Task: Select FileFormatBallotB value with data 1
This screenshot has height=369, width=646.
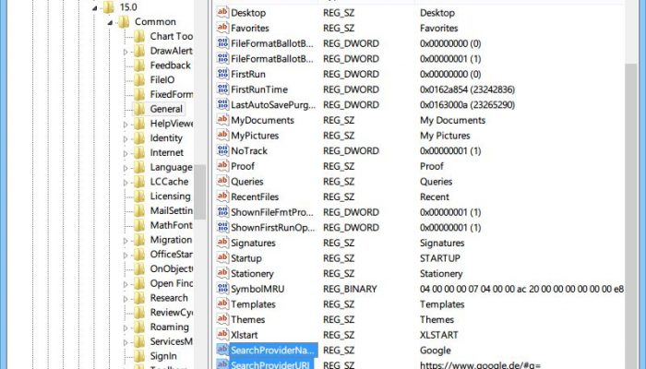Action: pos(272,58)
